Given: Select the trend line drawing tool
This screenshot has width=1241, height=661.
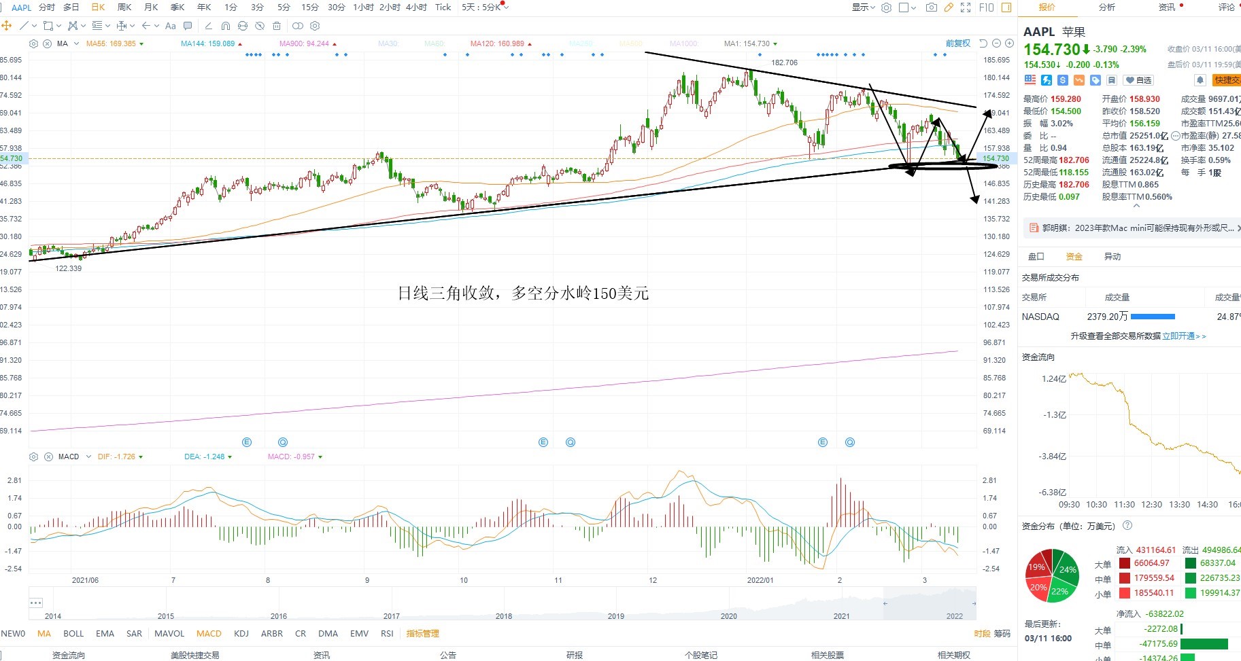Looking at the screenshot, I should (x=24, y=26).
